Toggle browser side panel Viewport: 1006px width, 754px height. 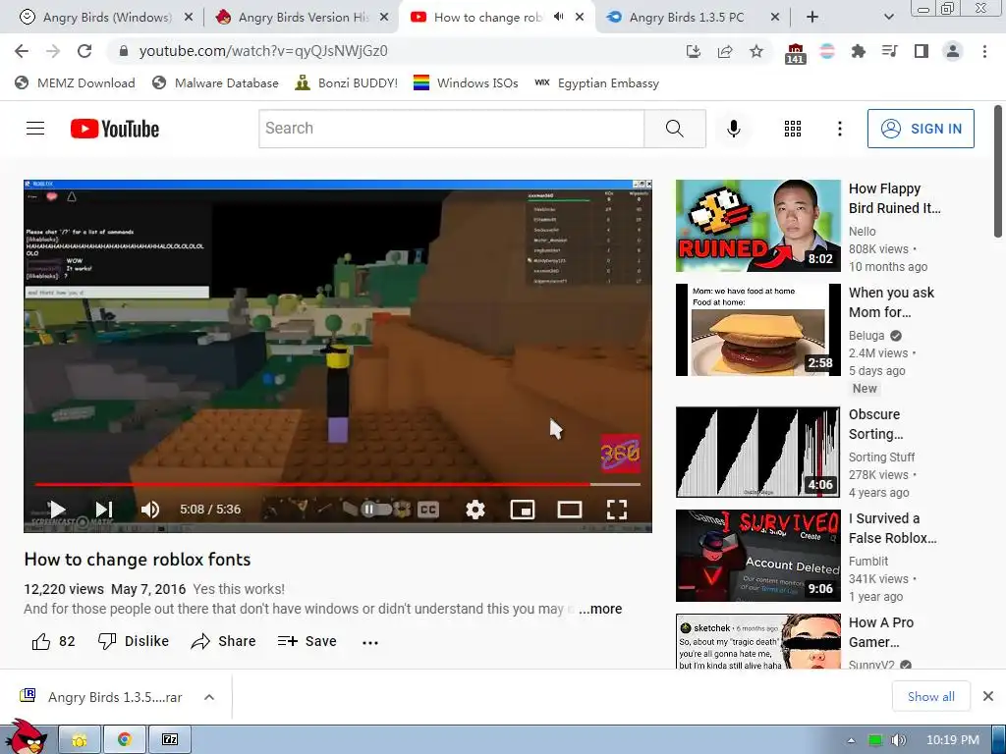[x=922, y=51]
